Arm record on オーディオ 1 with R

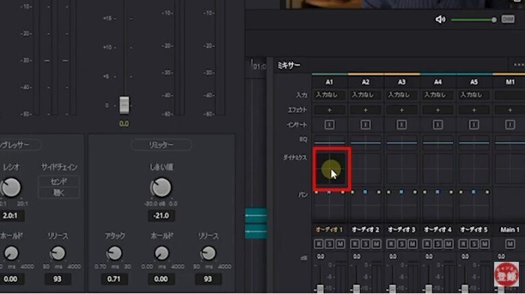click(x=319, y=244)
